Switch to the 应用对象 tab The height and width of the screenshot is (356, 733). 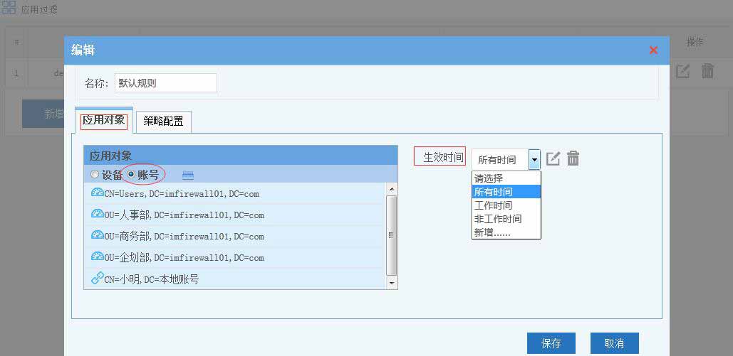click(103, 120)
